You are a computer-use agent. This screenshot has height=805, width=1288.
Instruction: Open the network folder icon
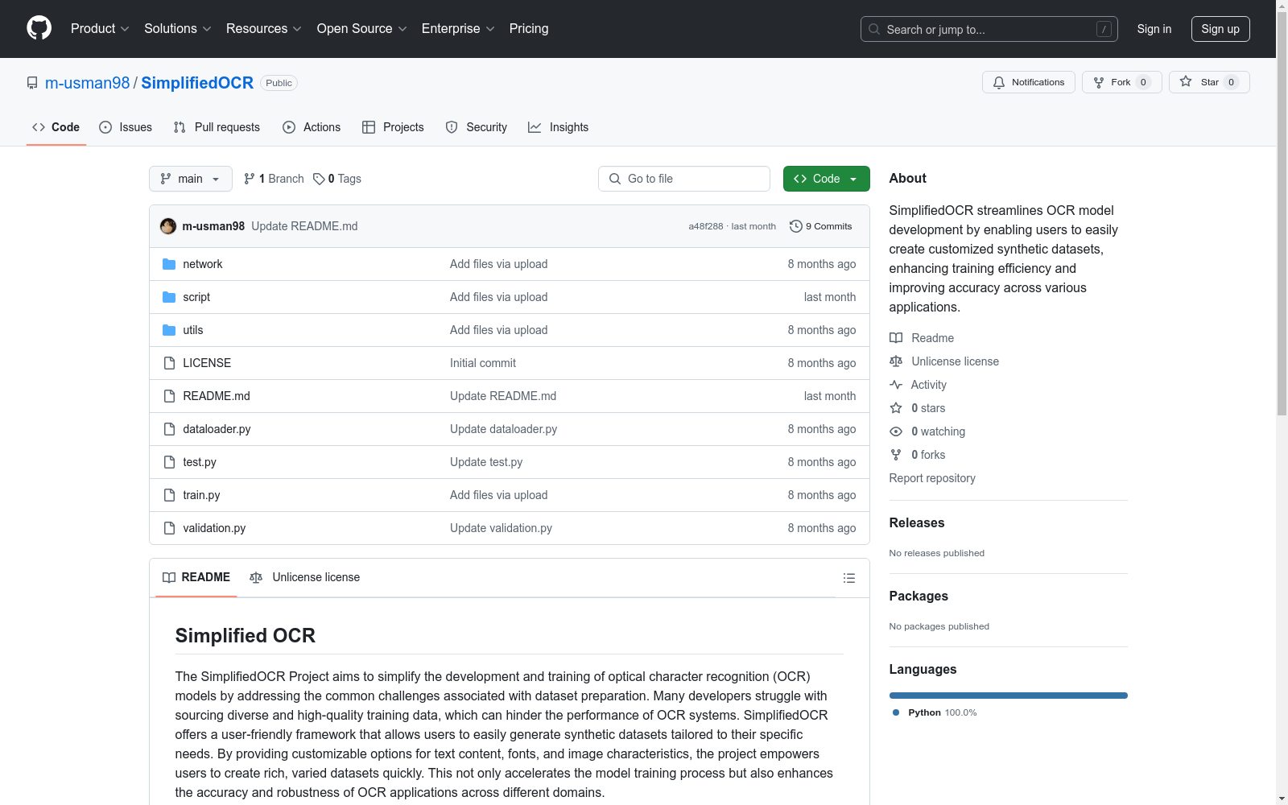point(169,264)
